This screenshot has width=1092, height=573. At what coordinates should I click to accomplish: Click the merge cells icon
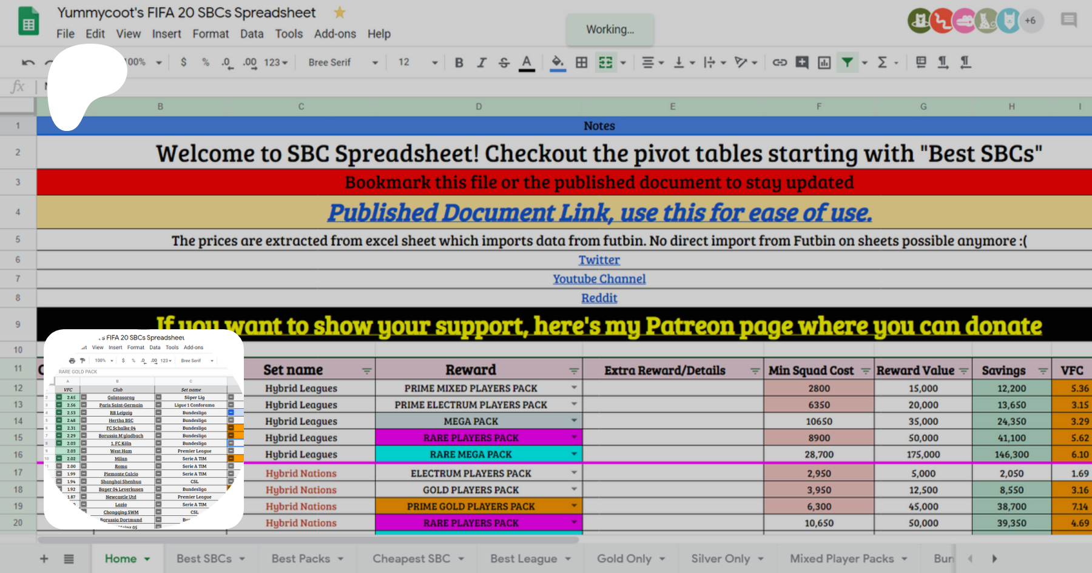coord(605,62)
